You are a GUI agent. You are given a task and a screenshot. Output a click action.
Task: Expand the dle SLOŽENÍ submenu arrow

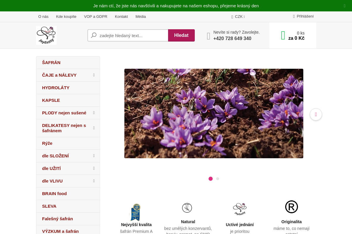tap(94, 156)
